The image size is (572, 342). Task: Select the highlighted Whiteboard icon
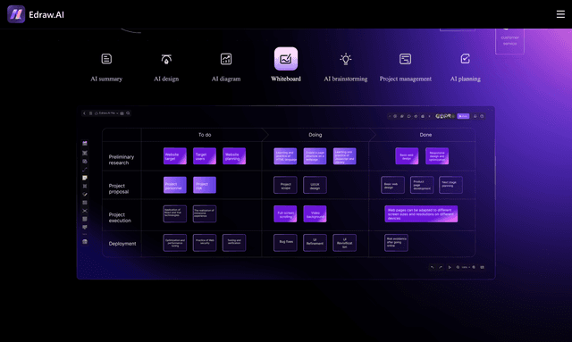(x=286, y=58)
